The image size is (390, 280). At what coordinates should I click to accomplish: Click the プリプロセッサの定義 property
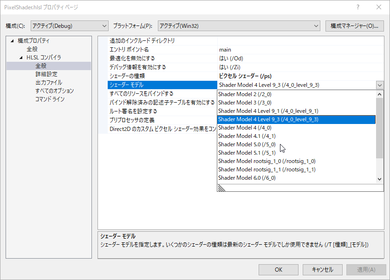[x=162, y=120]
